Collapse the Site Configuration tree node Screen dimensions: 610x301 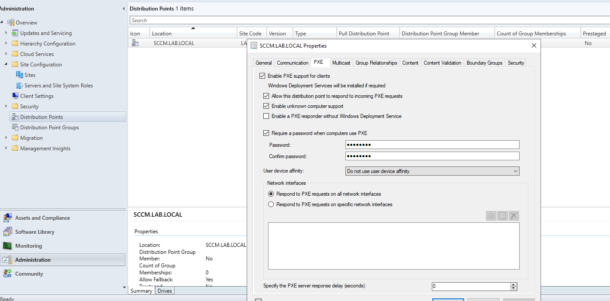(x=6, y=65)
